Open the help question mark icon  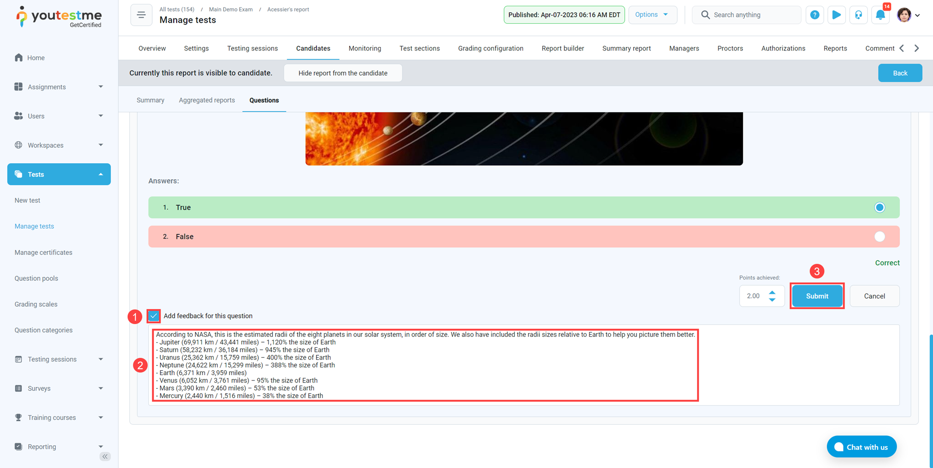pyautogui.click(x=815, y=15)
